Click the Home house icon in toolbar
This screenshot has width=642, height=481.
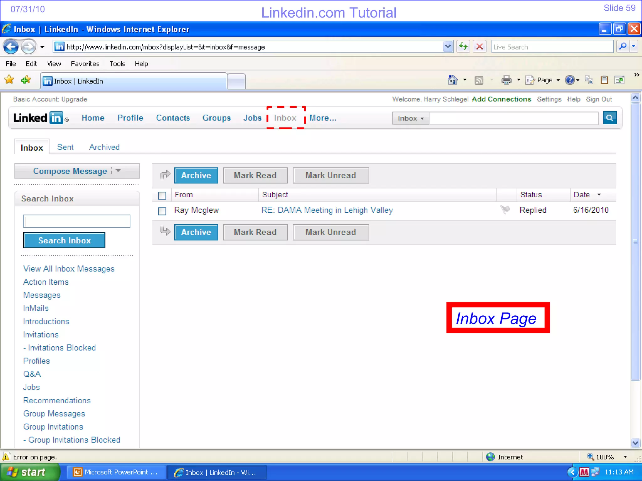click(x=452, y=80)
